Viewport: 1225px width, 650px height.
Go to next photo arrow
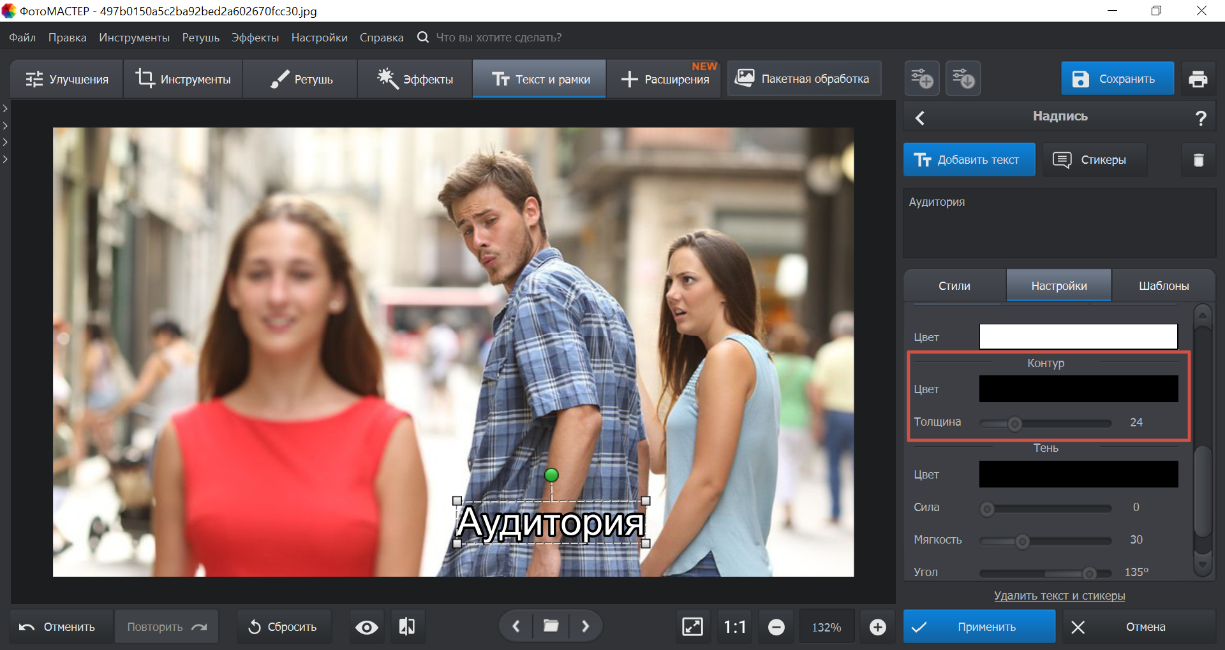click(x=586, y=626)
